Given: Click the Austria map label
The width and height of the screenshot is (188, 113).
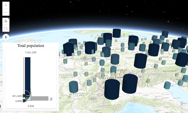Looking at the screenshot, I should (x=169, y=71).
